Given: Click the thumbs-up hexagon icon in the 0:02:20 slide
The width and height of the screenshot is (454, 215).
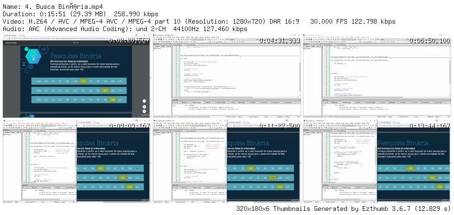Looking at the screenshot, I should 44,50.
